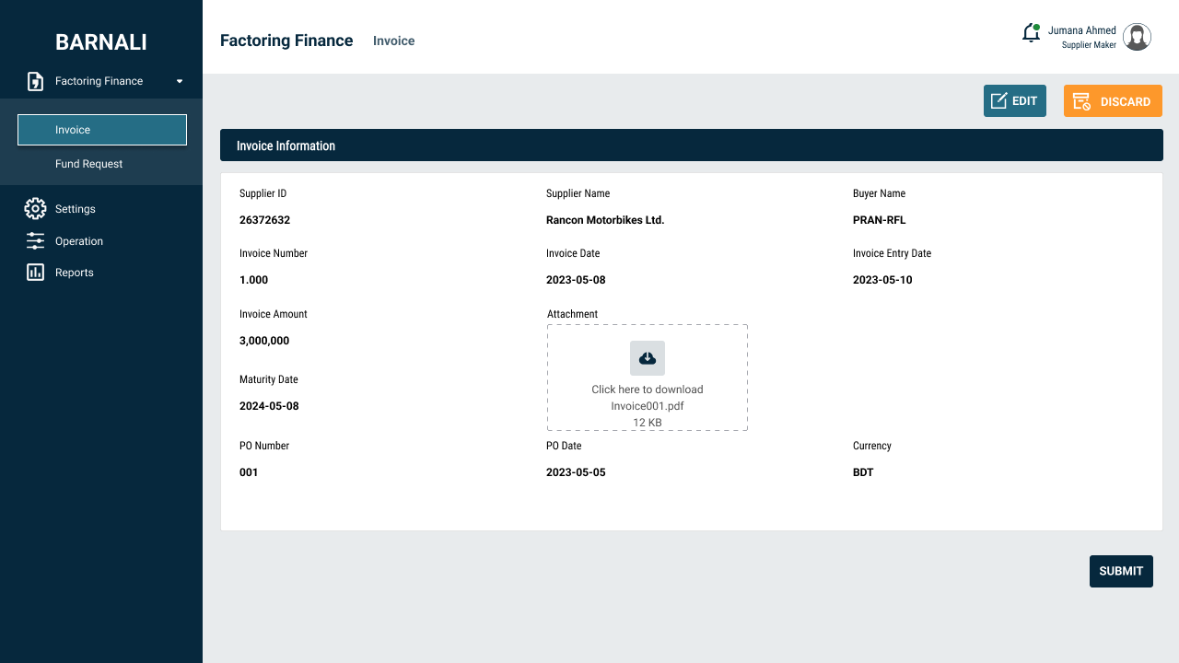The height and width of the screenshot is (663, 1179).
Task: Click the buyer name PRAN-RFL
Action: tap(880, 220)
